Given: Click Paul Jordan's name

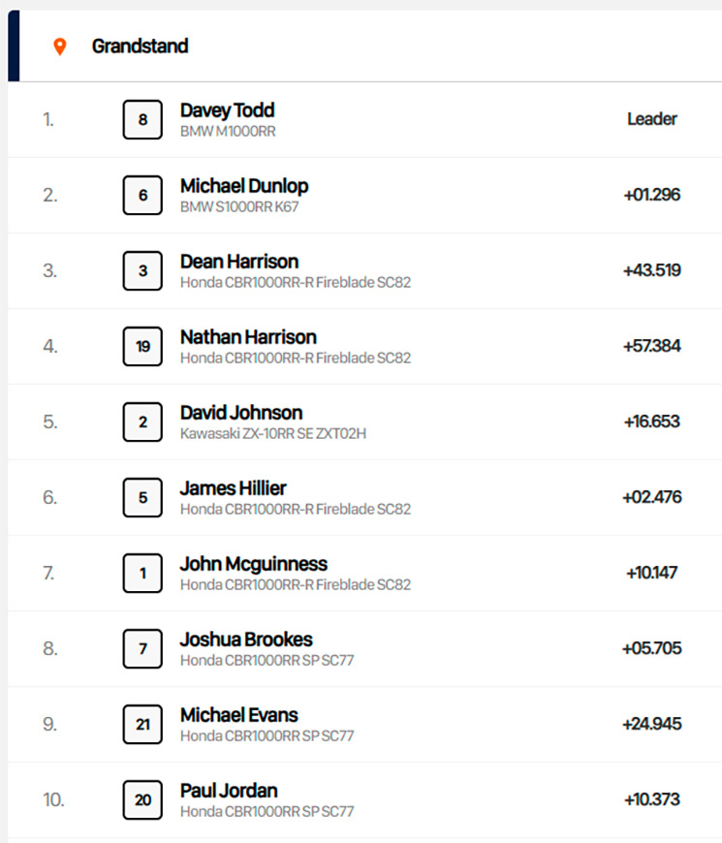Looking at the screenshot, I should (229, 791).
